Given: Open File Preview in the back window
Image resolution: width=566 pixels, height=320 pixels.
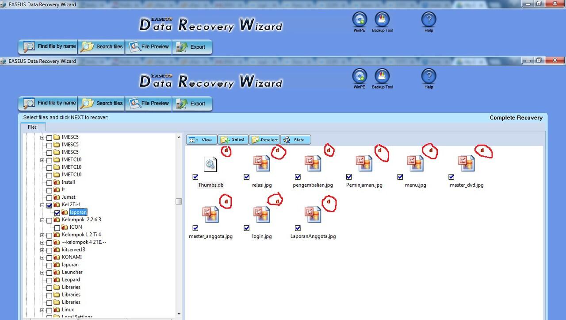Looking at the screenshot, I should point(148,46).
